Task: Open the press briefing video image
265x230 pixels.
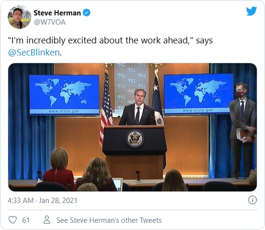Action: (132, 127)
